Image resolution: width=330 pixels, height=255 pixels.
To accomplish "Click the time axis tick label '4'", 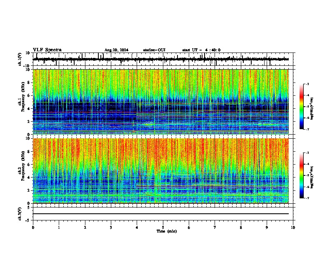I will [137, 227].
